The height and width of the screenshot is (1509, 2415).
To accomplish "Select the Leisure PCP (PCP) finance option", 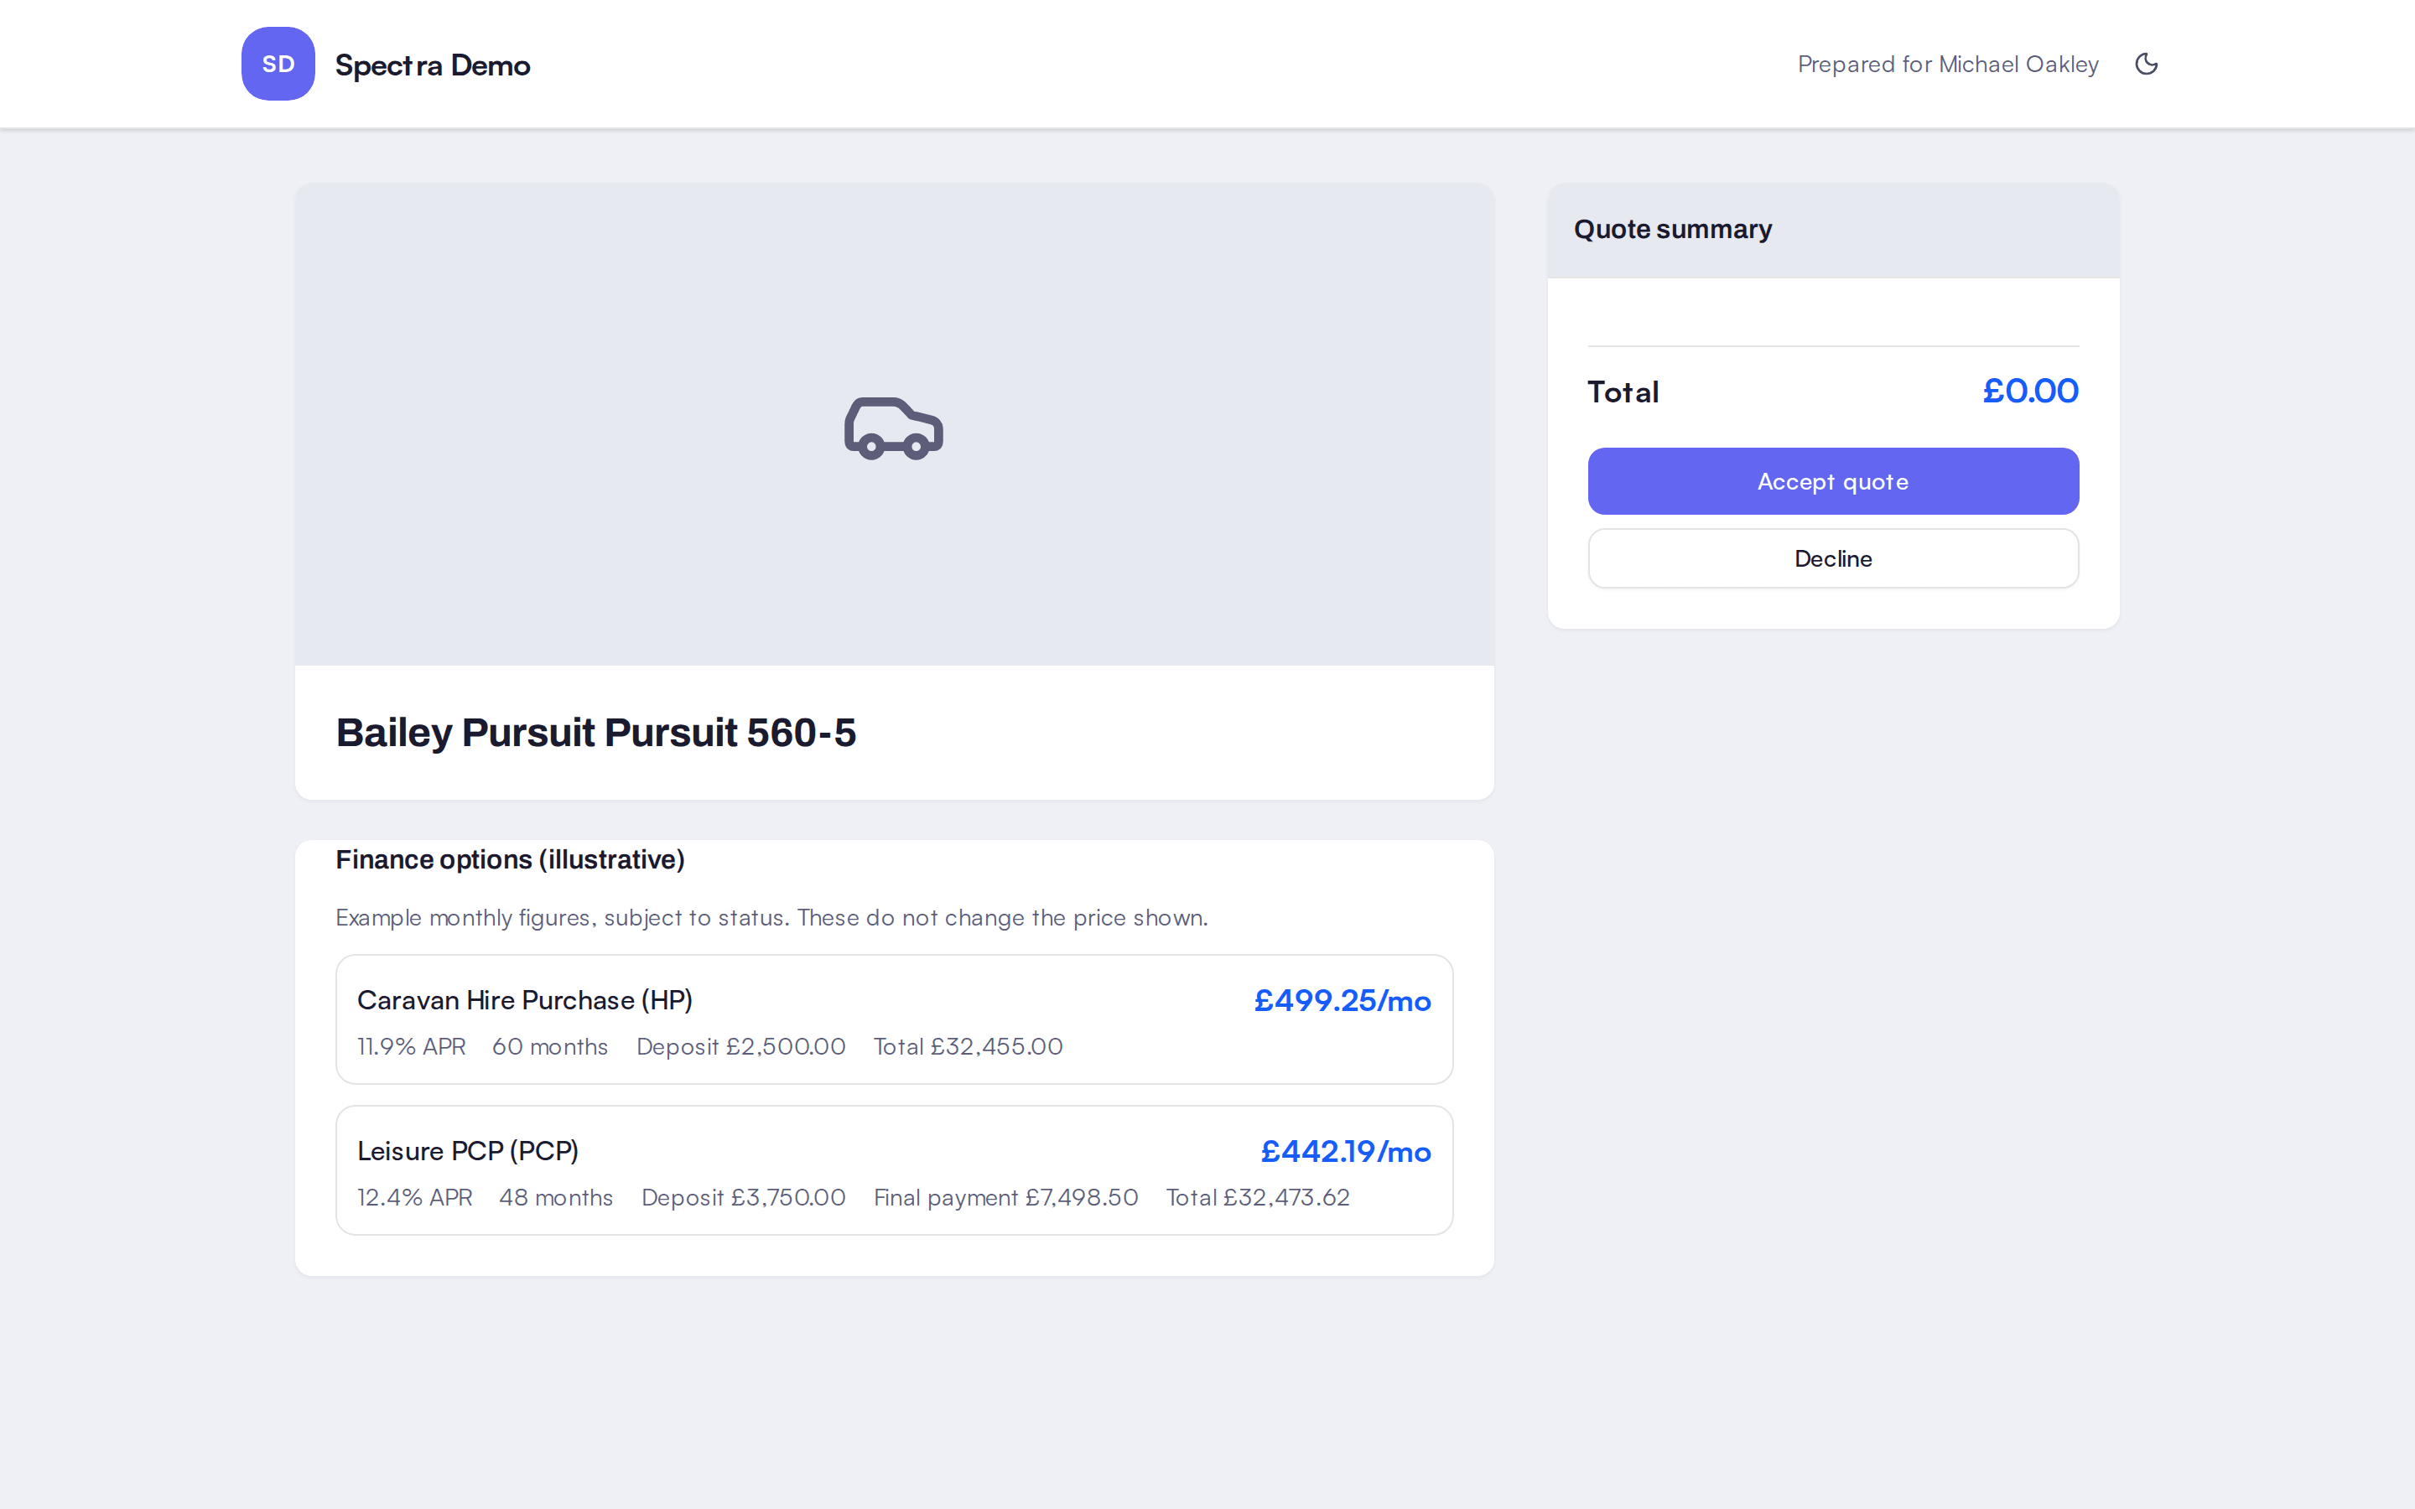I will [x=894, y=1169].
